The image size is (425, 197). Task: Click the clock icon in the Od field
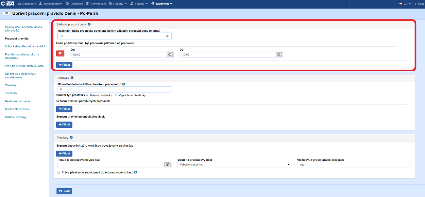[x=170, y=55]
